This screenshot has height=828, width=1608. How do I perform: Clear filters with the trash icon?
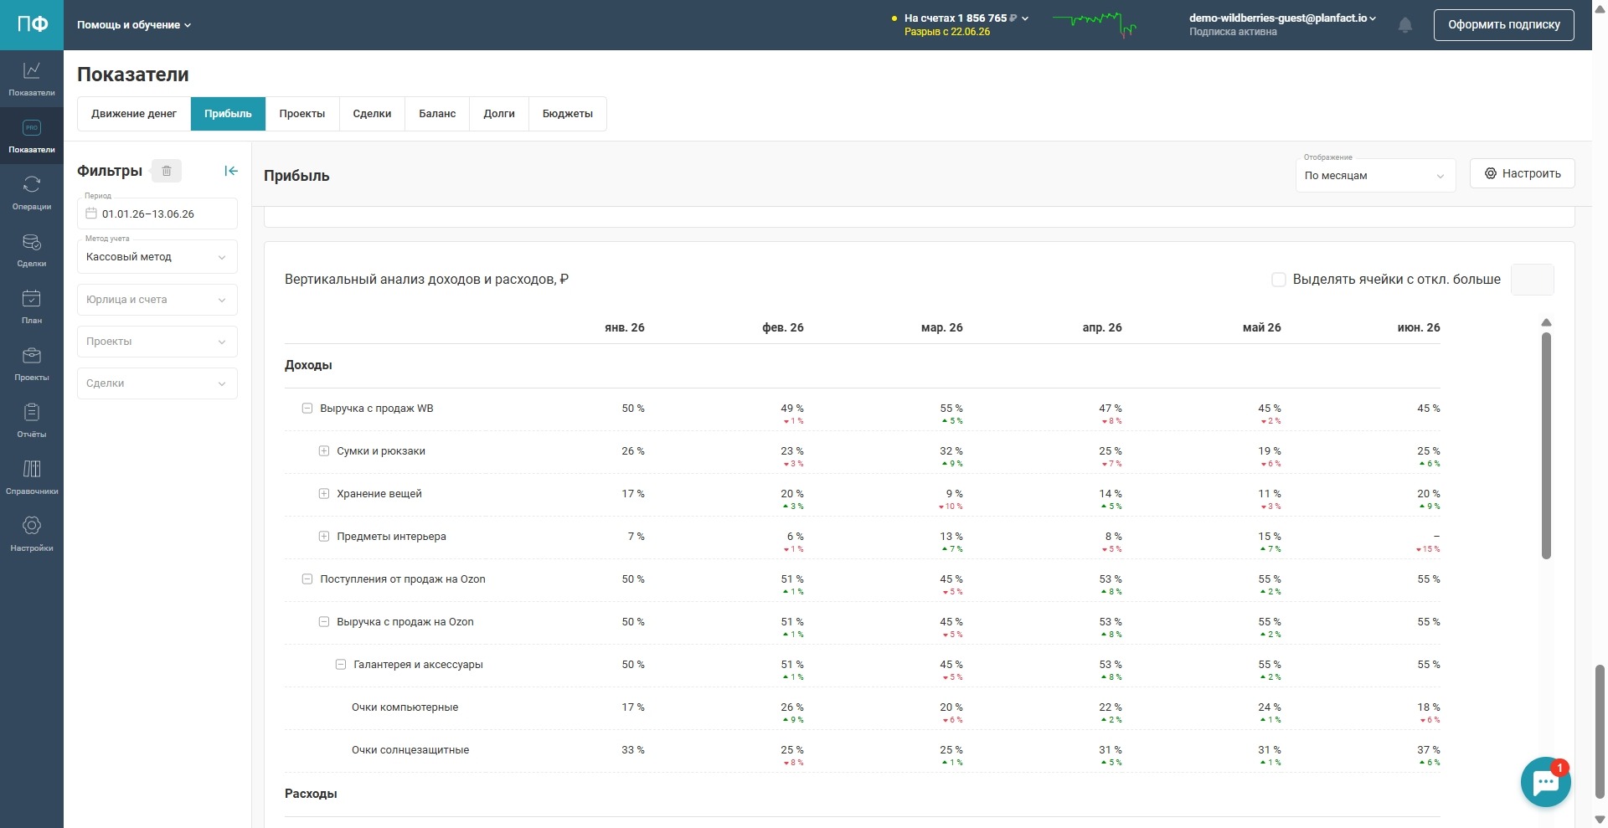tap(167, 171)
